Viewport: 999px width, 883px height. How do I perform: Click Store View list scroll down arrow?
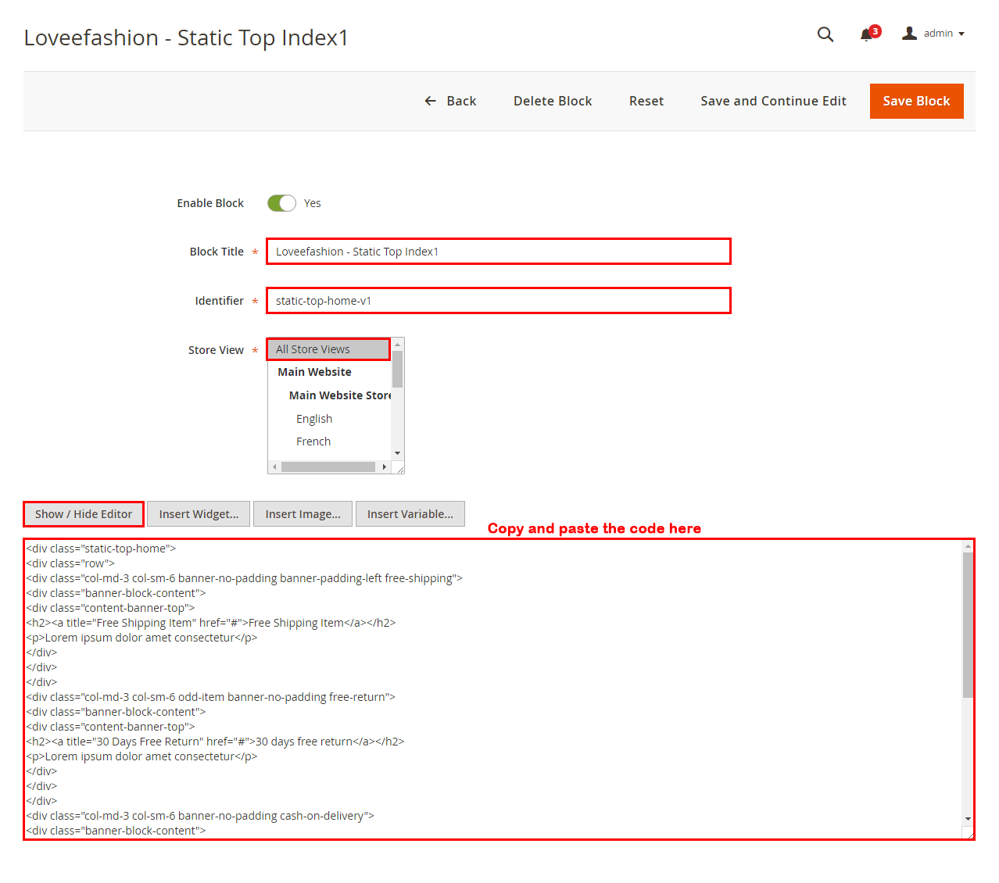coord(398,453)
